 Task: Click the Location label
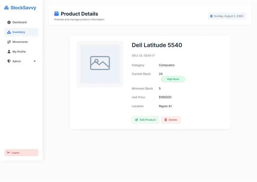point(137,106)
